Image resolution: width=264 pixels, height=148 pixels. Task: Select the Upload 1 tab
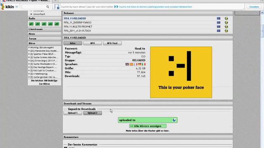(73, 113)
